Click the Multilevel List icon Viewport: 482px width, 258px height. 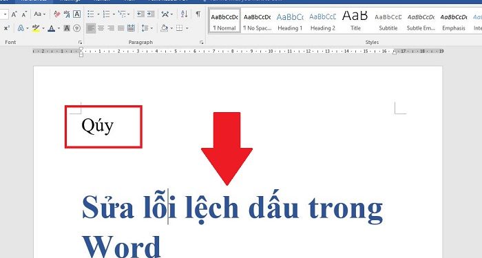(122, 14)
